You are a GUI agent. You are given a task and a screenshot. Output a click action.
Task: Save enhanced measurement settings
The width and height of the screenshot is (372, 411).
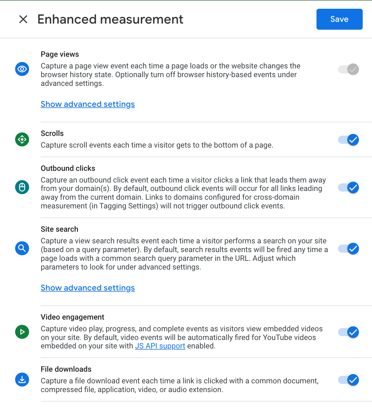339,19
